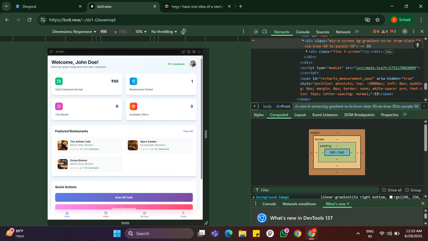
Task: Click the Scan QR Code button
Action: pos(124,197)
